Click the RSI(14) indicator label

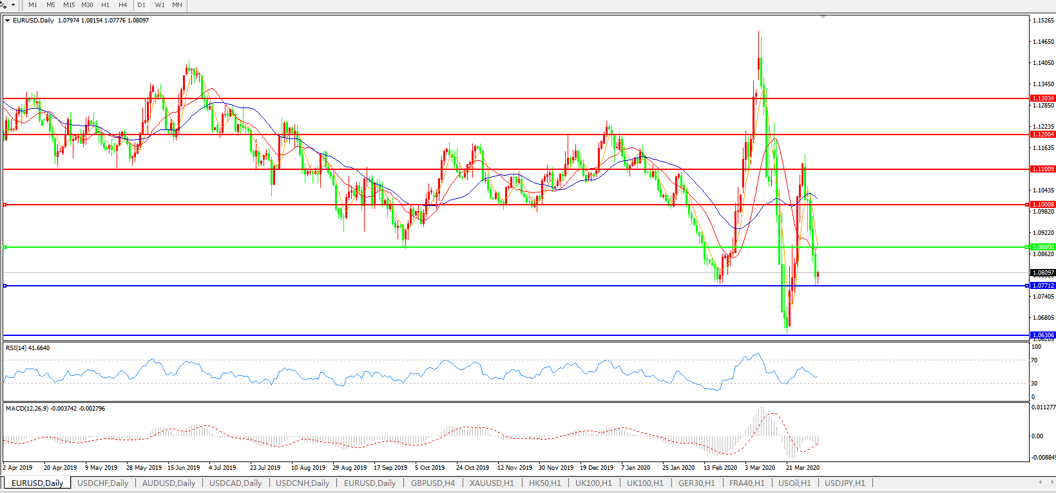pyautogui.click(x=28, y=348)
